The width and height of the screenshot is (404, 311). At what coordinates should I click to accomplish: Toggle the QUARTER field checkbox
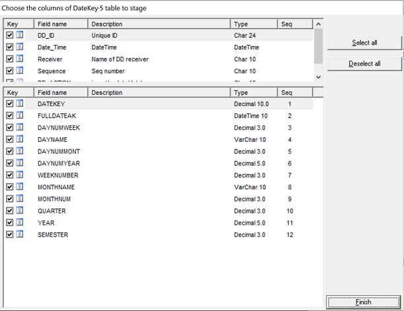click(x=9, y=211)
